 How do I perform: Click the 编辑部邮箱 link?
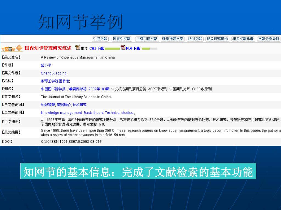(78, 89)
